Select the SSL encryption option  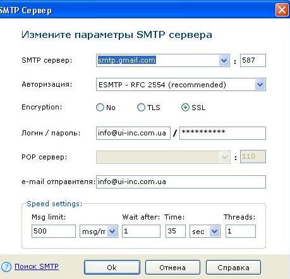[185, 108]
